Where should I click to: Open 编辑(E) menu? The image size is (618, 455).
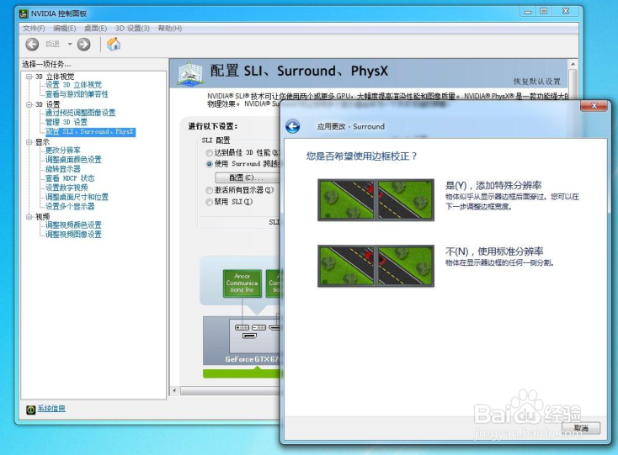click(64, 29)
